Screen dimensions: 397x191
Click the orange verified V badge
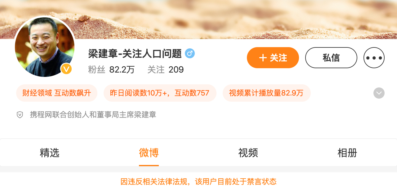point(66,69)
